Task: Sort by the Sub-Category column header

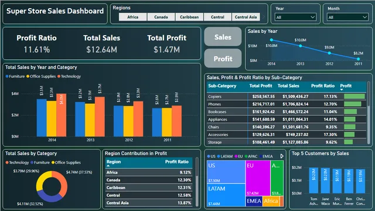Action: 222,86
